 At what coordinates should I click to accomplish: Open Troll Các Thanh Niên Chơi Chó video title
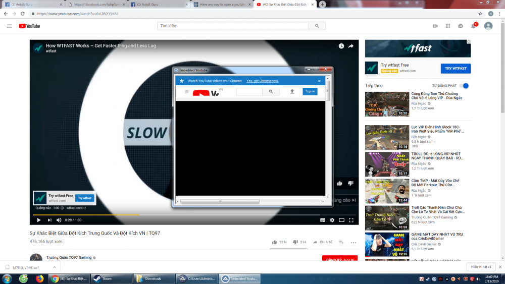point(438,209)
